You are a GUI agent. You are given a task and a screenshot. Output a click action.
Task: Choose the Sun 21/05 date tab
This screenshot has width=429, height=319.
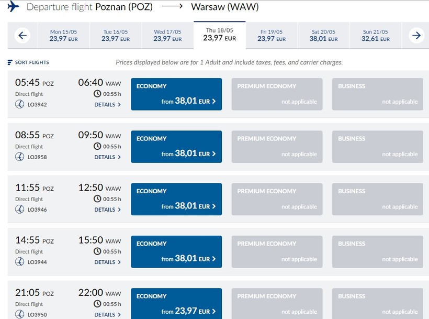click(x=375, y=36)
